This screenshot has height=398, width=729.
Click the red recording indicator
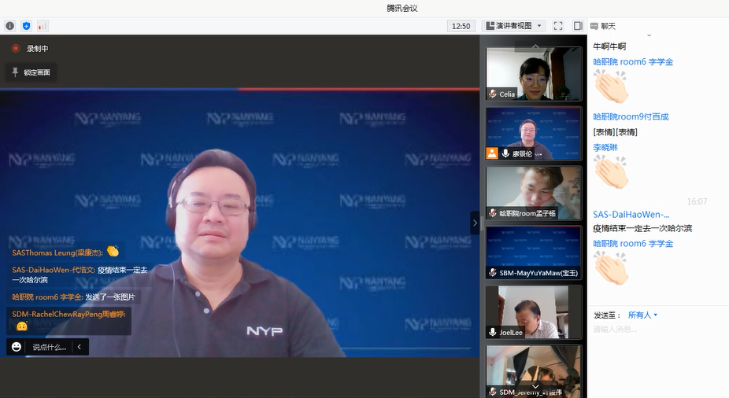point(16,48)
